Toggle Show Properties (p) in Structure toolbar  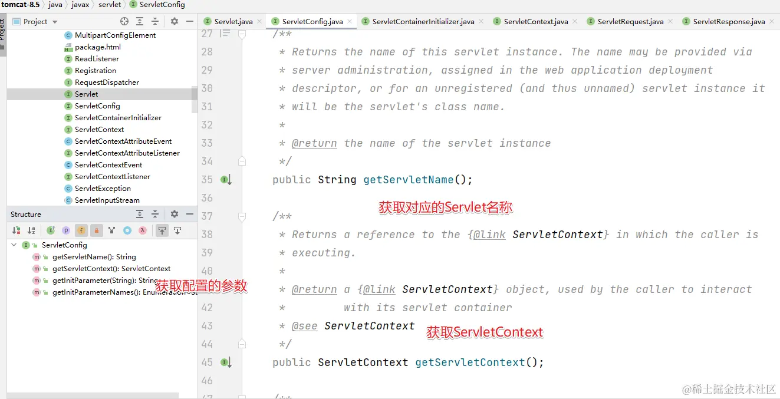pos(66,230)
